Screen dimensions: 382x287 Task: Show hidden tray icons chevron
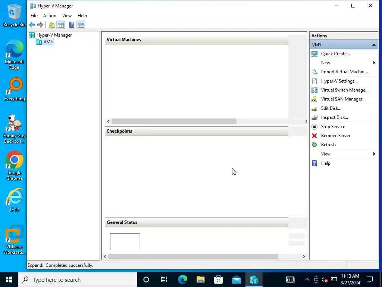[307, 280]
